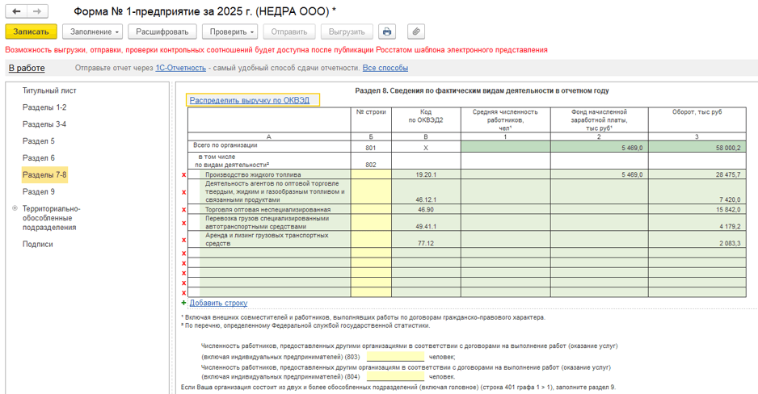Remove the Аренда и лизинг row with X
This screenshot has height=394, width=758.
point(183,240)
